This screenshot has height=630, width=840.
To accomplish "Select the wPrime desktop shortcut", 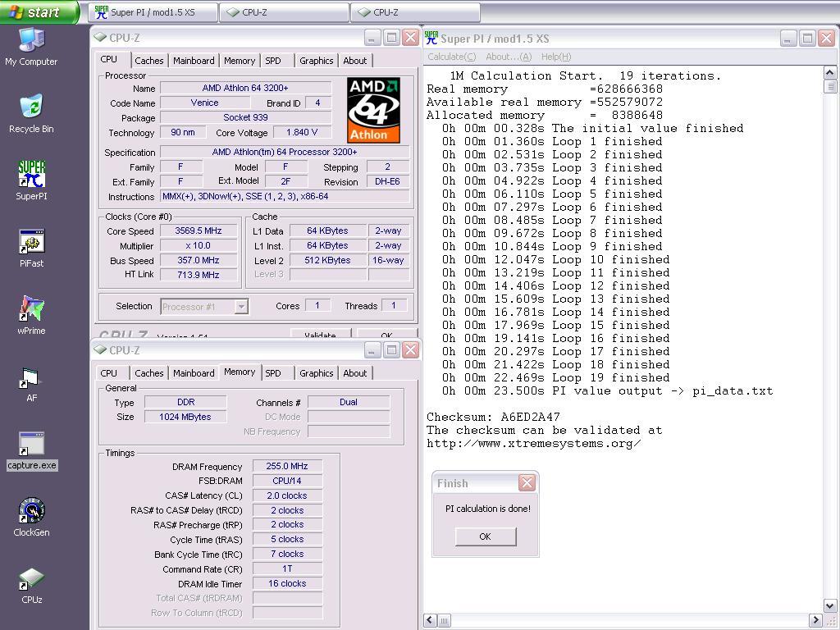I will coord(31,315).
